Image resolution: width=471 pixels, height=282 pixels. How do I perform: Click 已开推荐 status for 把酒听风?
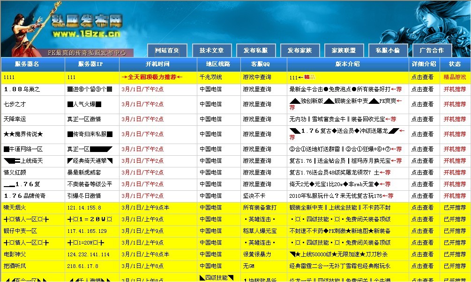pos(454,266)
